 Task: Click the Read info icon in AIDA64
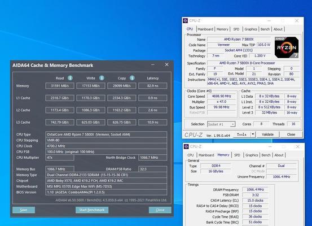[x=70, y=78]
